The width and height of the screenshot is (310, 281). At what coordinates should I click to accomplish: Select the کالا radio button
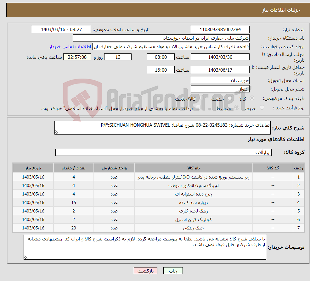252,98
